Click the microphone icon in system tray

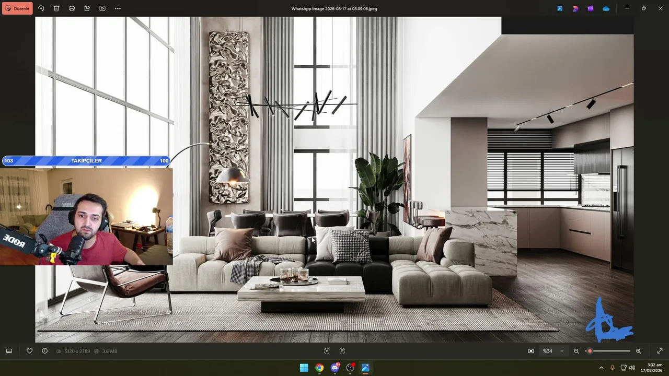613,368
